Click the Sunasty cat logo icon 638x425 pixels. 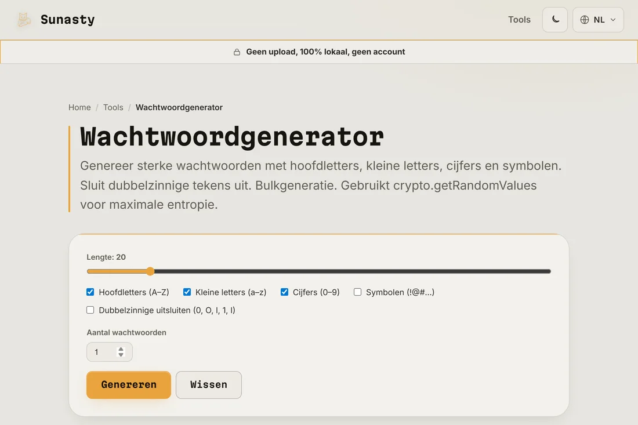pos(24,20)
